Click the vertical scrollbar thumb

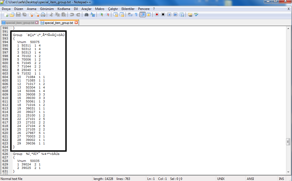click(x=288, y=142)
